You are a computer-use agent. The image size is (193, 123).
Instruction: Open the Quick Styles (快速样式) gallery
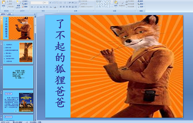coord(122,4)
